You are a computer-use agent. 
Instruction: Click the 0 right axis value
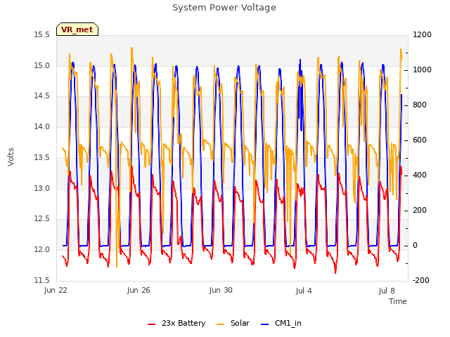tap(415, 246)
